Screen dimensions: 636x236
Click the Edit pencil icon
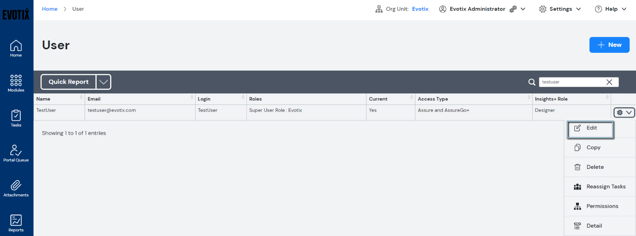click(x=578, y=128)
